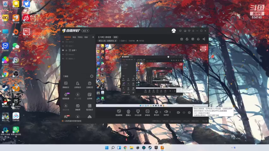
Task: Click the Epic Games Launcher desktop icon
Action: (x=16, y=104)
